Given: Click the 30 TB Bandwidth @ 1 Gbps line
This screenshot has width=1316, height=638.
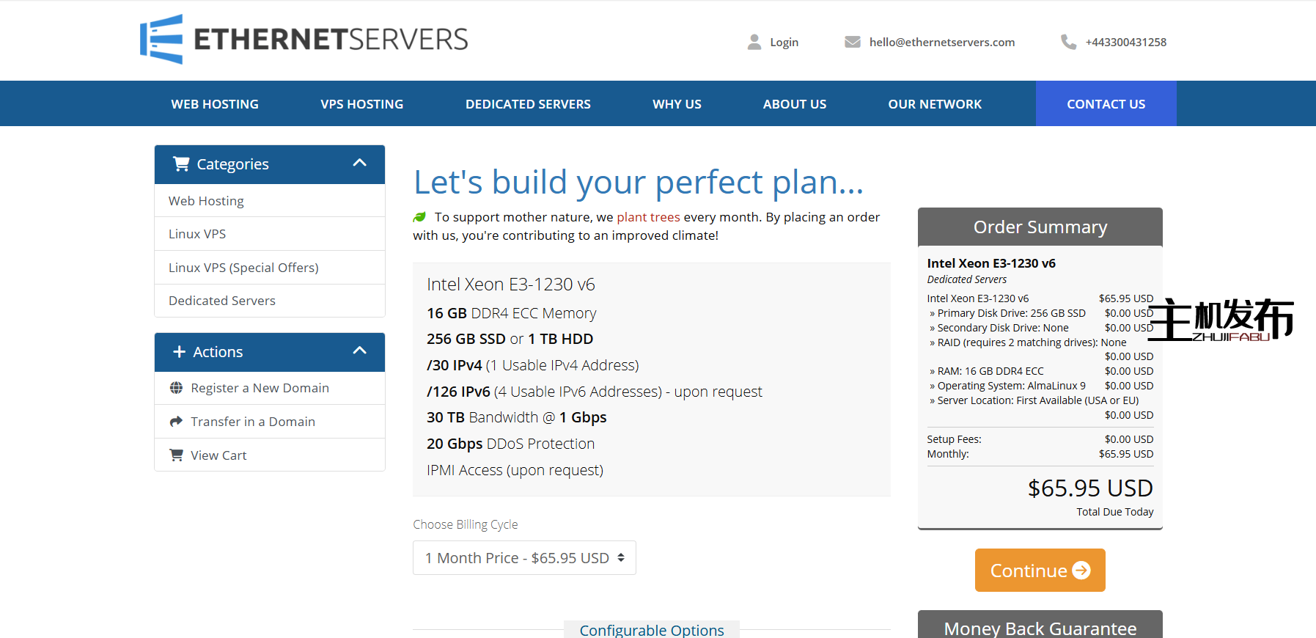Looking at the screenshot, I should click(x=517, y=417).
